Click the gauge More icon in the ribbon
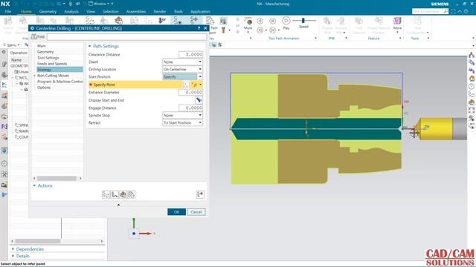 tap(248, 24)
